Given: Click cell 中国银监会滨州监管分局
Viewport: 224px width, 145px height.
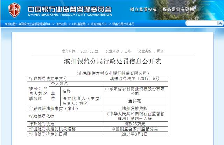Looking at the screenshot, I should [134, 129].
